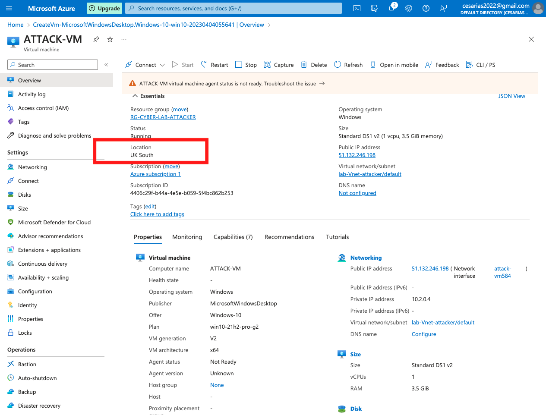Click the Upgrade button
The height and width of the screenshot is (415, 546).
pos(104,8)
